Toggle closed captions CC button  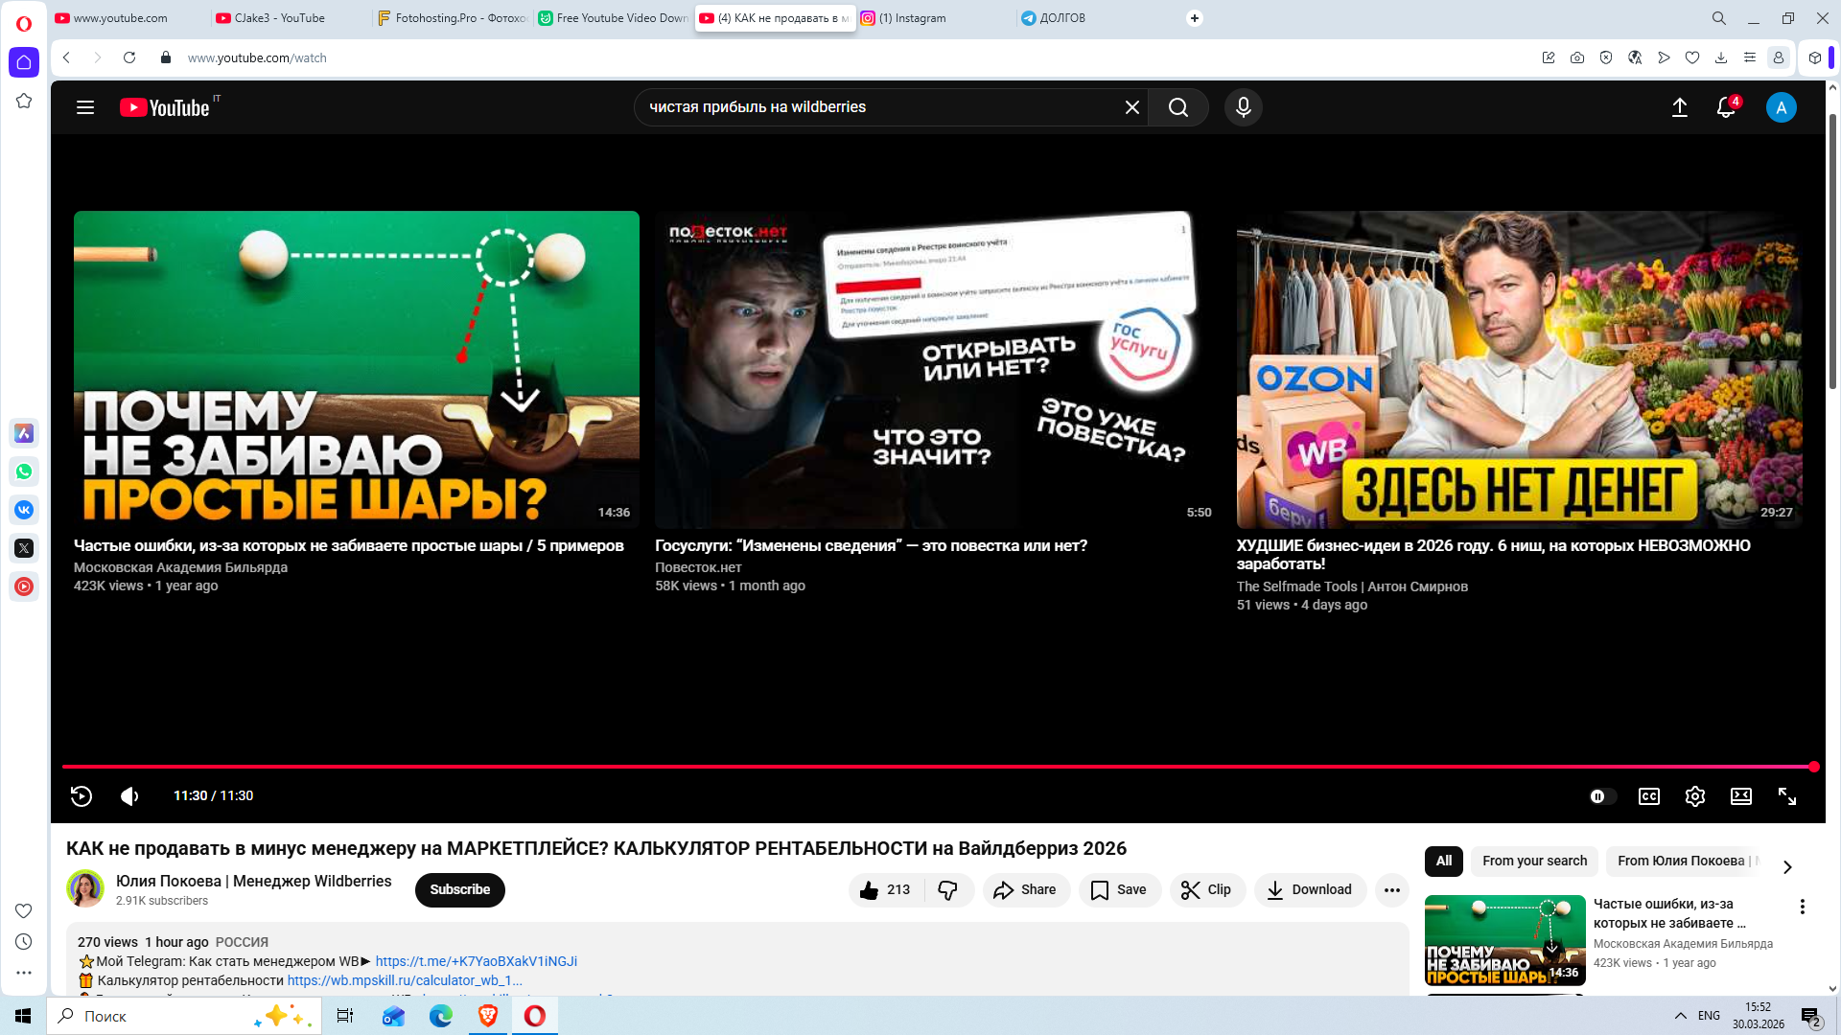[x=1648, y=796]
